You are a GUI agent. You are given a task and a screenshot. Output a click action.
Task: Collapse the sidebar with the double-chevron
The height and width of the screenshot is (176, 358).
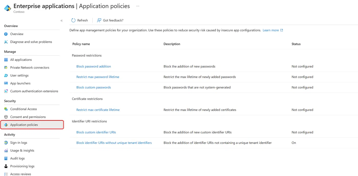pos(61,20)
